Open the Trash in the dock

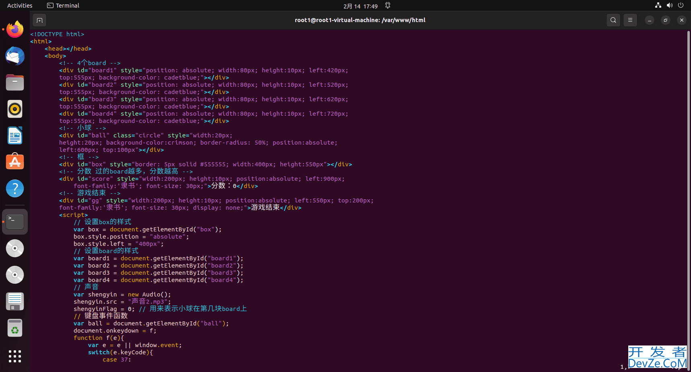pyautogui.click(x=15, y=328)
